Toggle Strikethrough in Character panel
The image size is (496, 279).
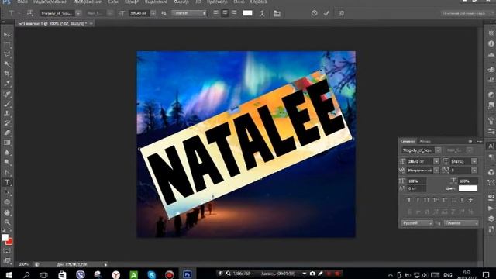470,200
